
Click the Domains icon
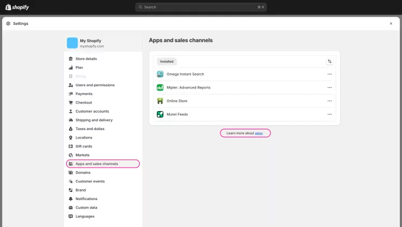tap(71, 173)
